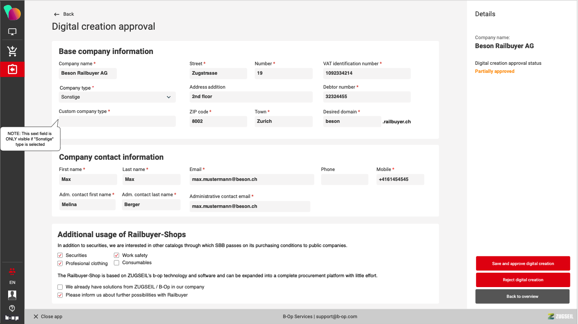
Task: Open the help question mark icon
Action: [x=12, y=308]
